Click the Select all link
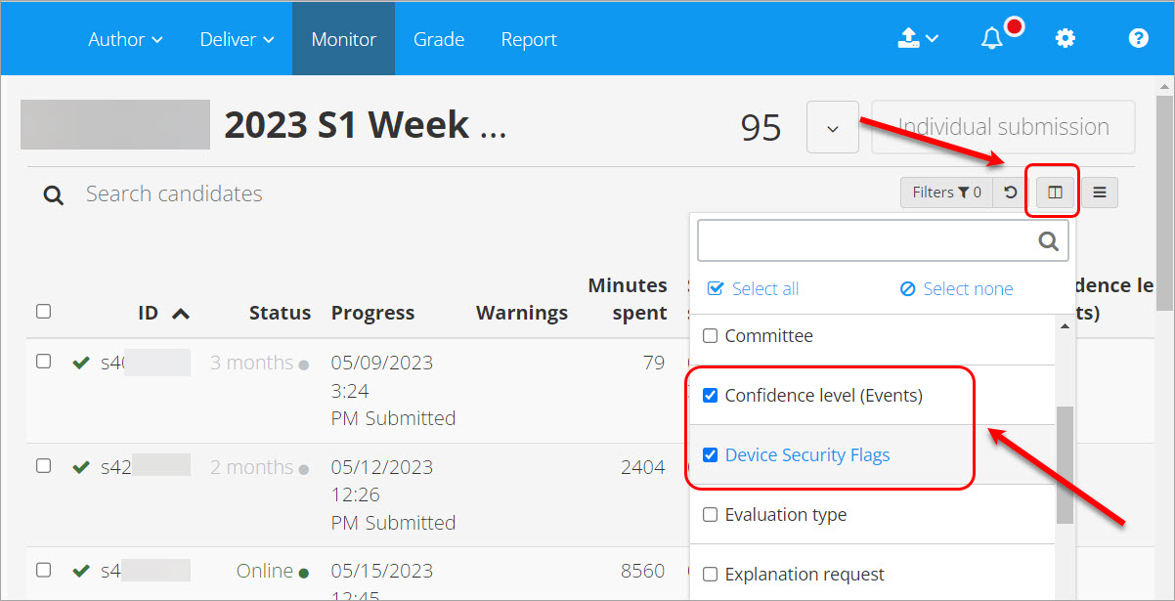 coord(754,288)
